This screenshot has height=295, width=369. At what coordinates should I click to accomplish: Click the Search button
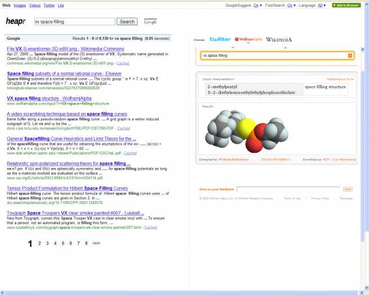click(x=127, y=21)
